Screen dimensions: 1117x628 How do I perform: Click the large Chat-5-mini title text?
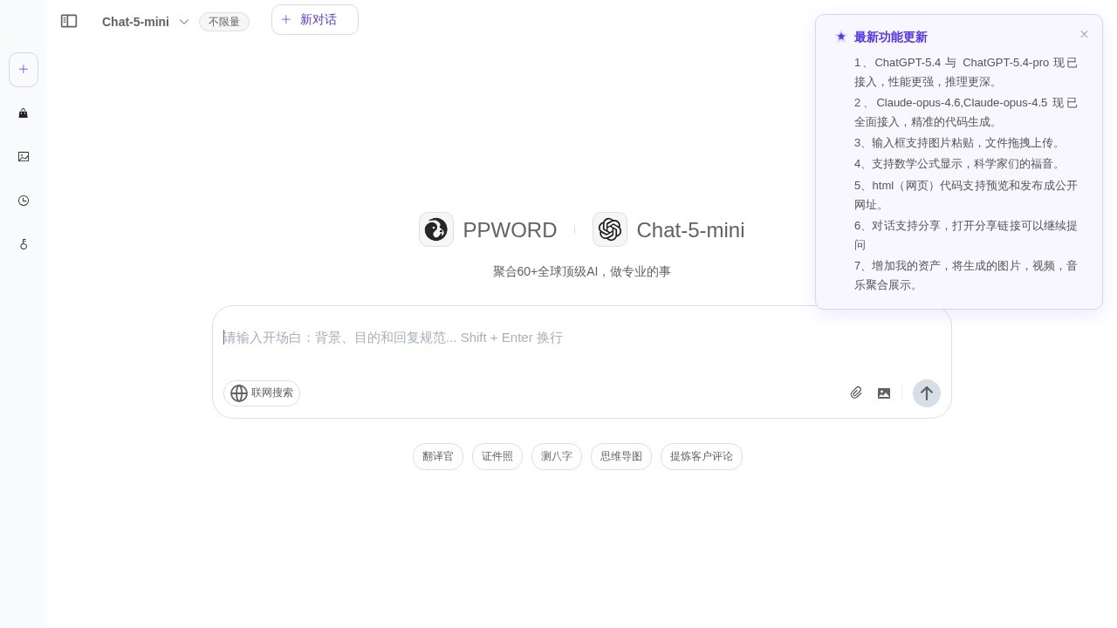pyautogui.click(x=690, y=230)
